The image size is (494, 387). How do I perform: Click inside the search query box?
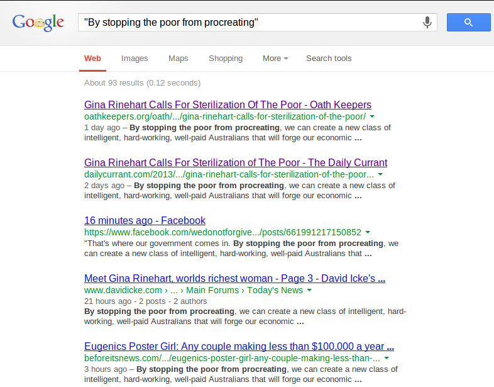[x=251, y=23]
